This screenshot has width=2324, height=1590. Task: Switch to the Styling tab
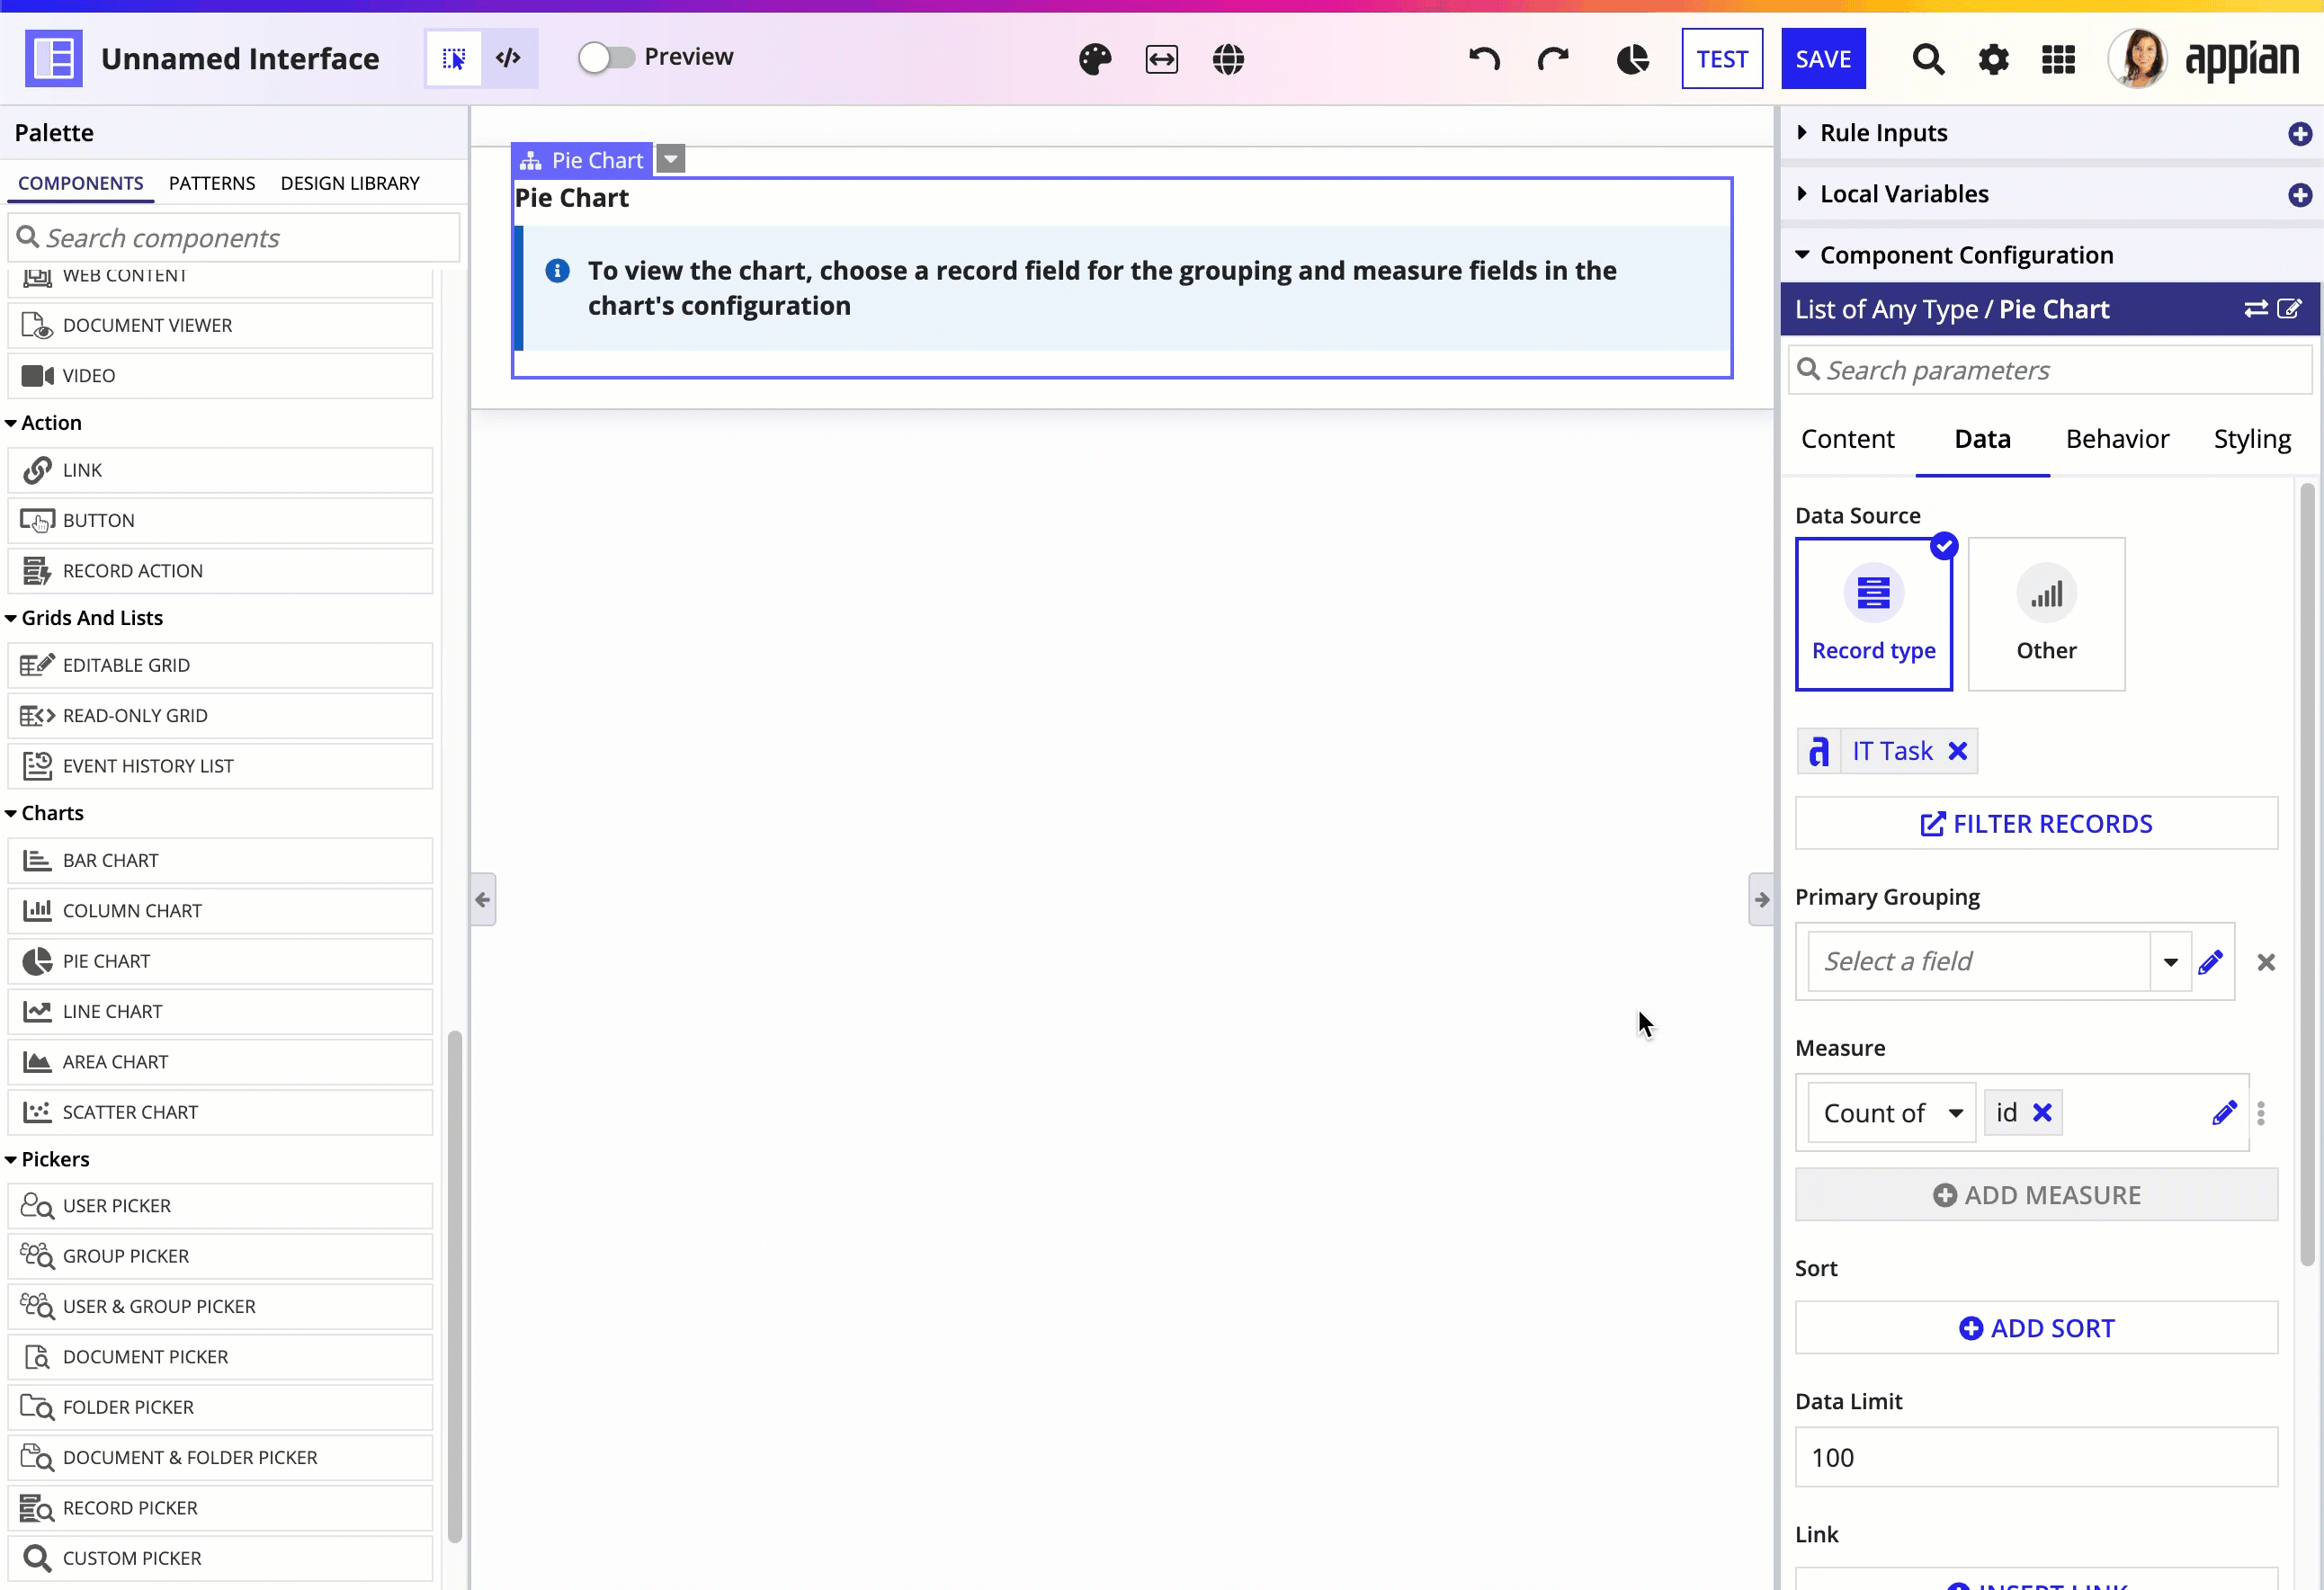coord(2252,439)
